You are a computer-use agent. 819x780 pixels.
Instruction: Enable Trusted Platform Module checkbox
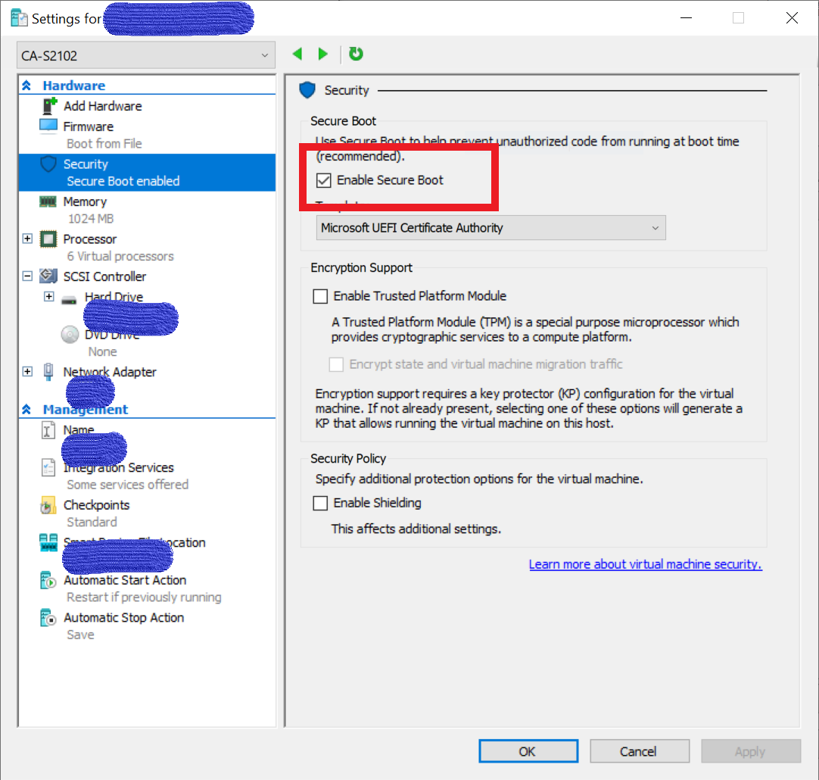[x=321, y=296]
